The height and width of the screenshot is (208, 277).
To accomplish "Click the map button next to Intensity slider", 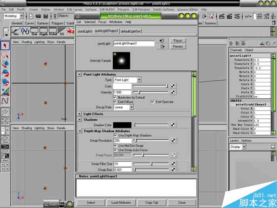I will coord(173,92).
